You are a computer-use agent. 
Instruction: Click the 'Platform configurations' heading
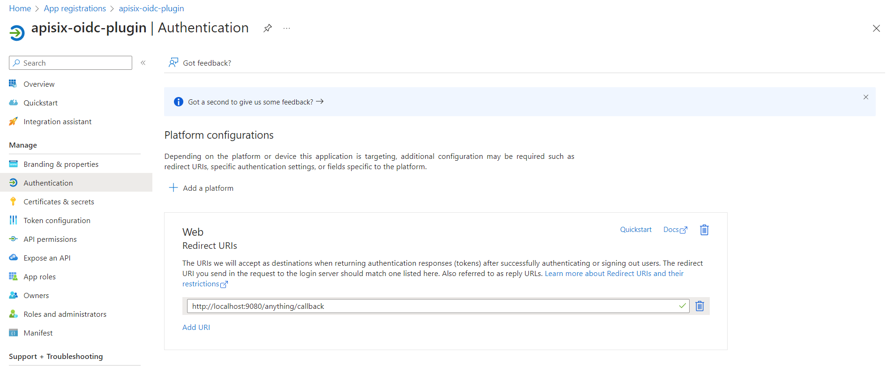click(219, 135)
